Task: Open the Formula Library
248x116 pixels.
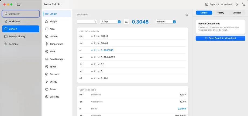Action: (20, 37)
